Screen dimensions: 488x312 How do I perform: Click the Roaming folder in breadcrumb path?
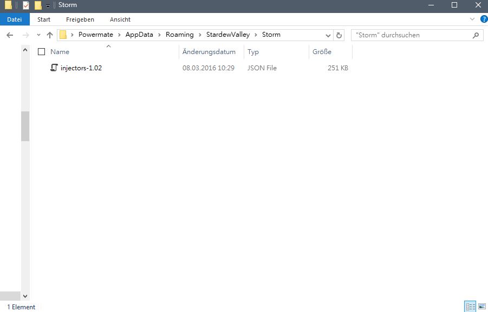coord(180,34)
